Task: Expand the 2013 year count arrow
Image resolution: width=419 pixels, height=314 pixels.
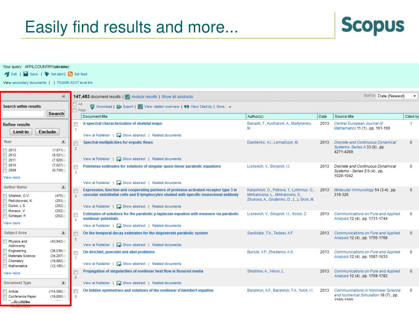Action: [65, 150]
